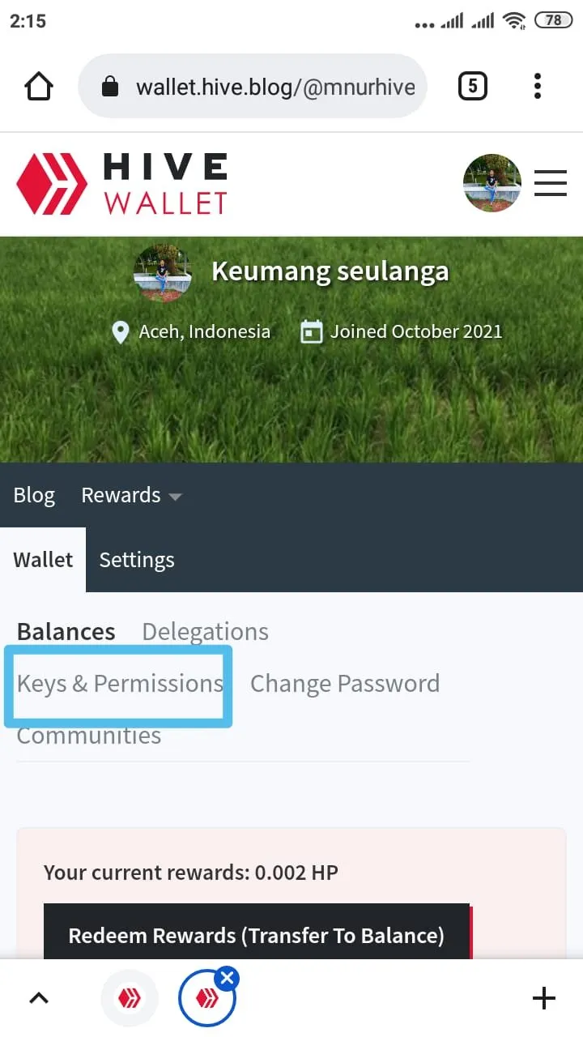Open the Change Password page
583x1037 pixels.
(345, 683)
